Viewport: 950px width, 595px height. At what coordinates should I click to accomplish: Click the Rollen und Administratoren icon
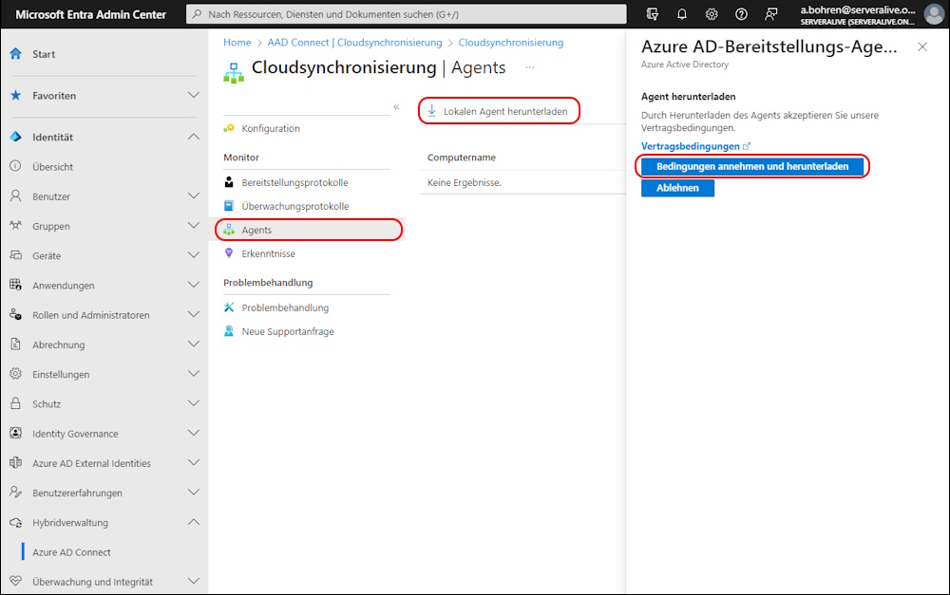click(16, 314)
